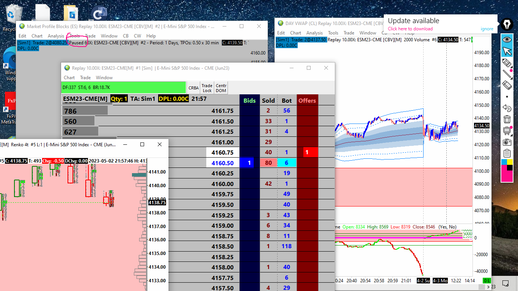Select the media folder desktop icon
Image resolution: width=518 pixels, height=291 pixels.
point(71,13)
